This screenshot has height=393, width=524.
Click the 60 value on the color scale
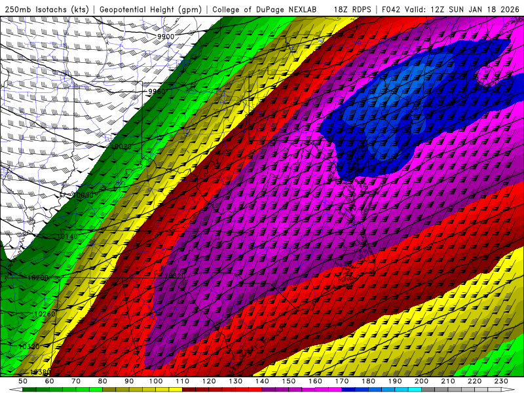tap(49, 381)
